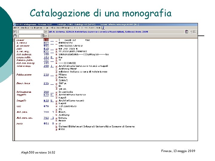This screenshot has height=161, width=215.
Task: Click the middle record icon at the right of the toolbar
Action: click(x=191, y=32)
